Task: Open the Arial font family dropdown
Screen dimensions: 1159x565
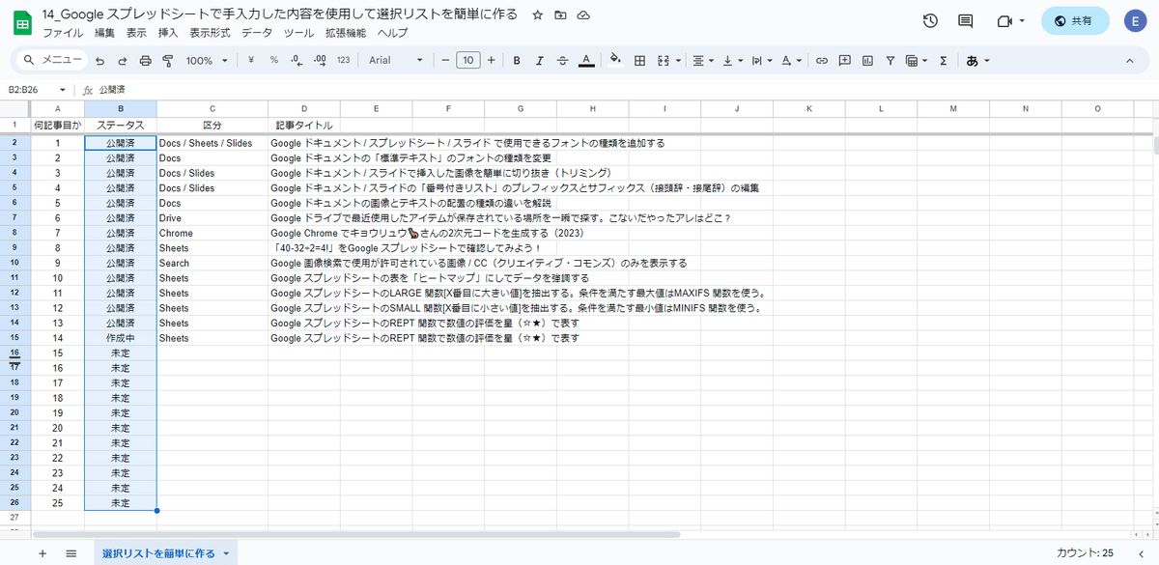Action: click(x=396, y=60)
